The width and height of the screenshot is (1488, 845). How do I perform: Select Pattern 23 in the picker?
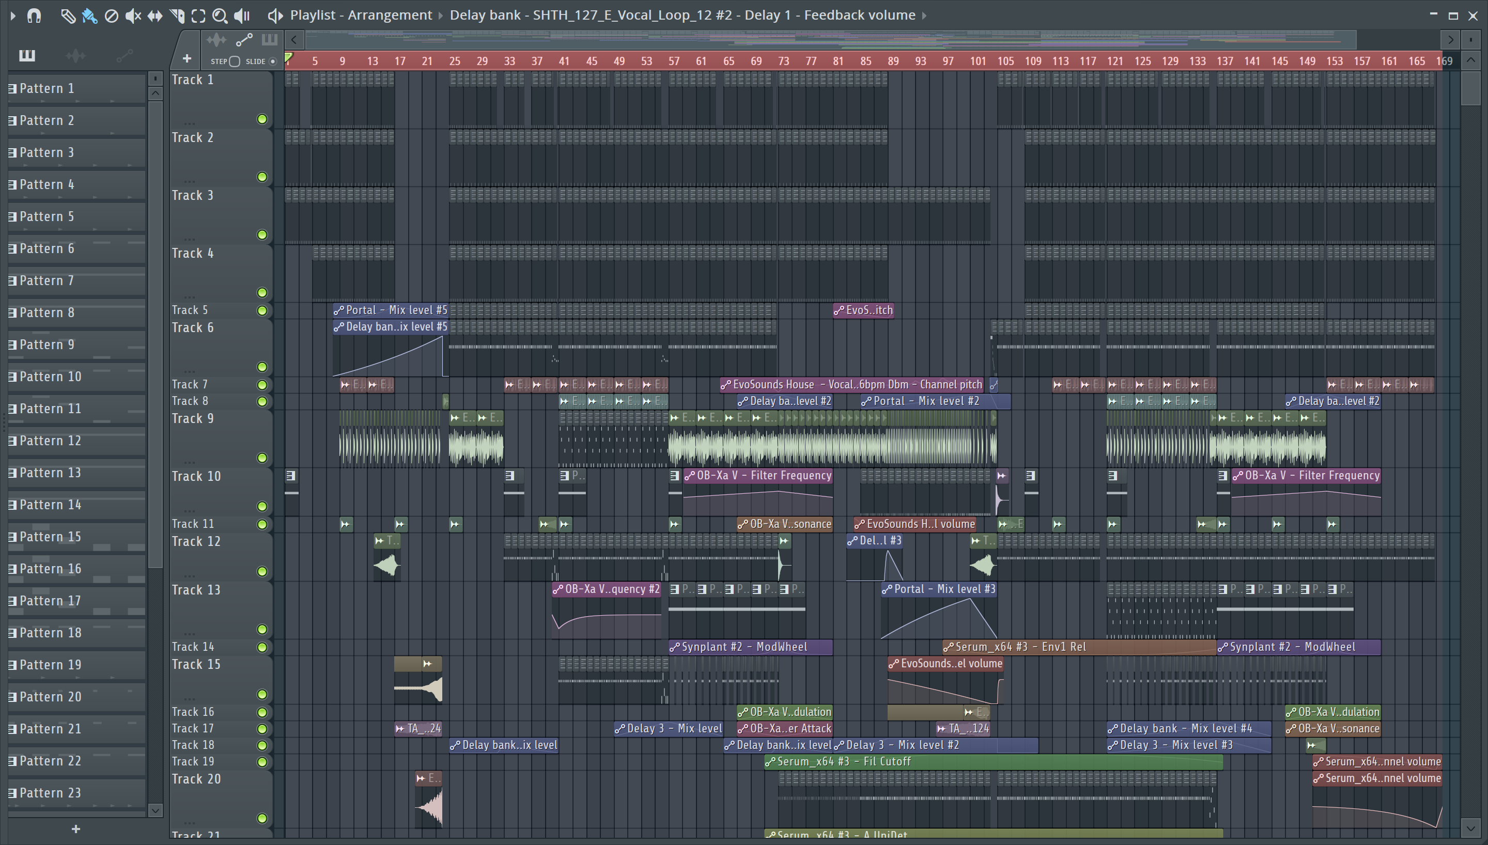(76, 793)
